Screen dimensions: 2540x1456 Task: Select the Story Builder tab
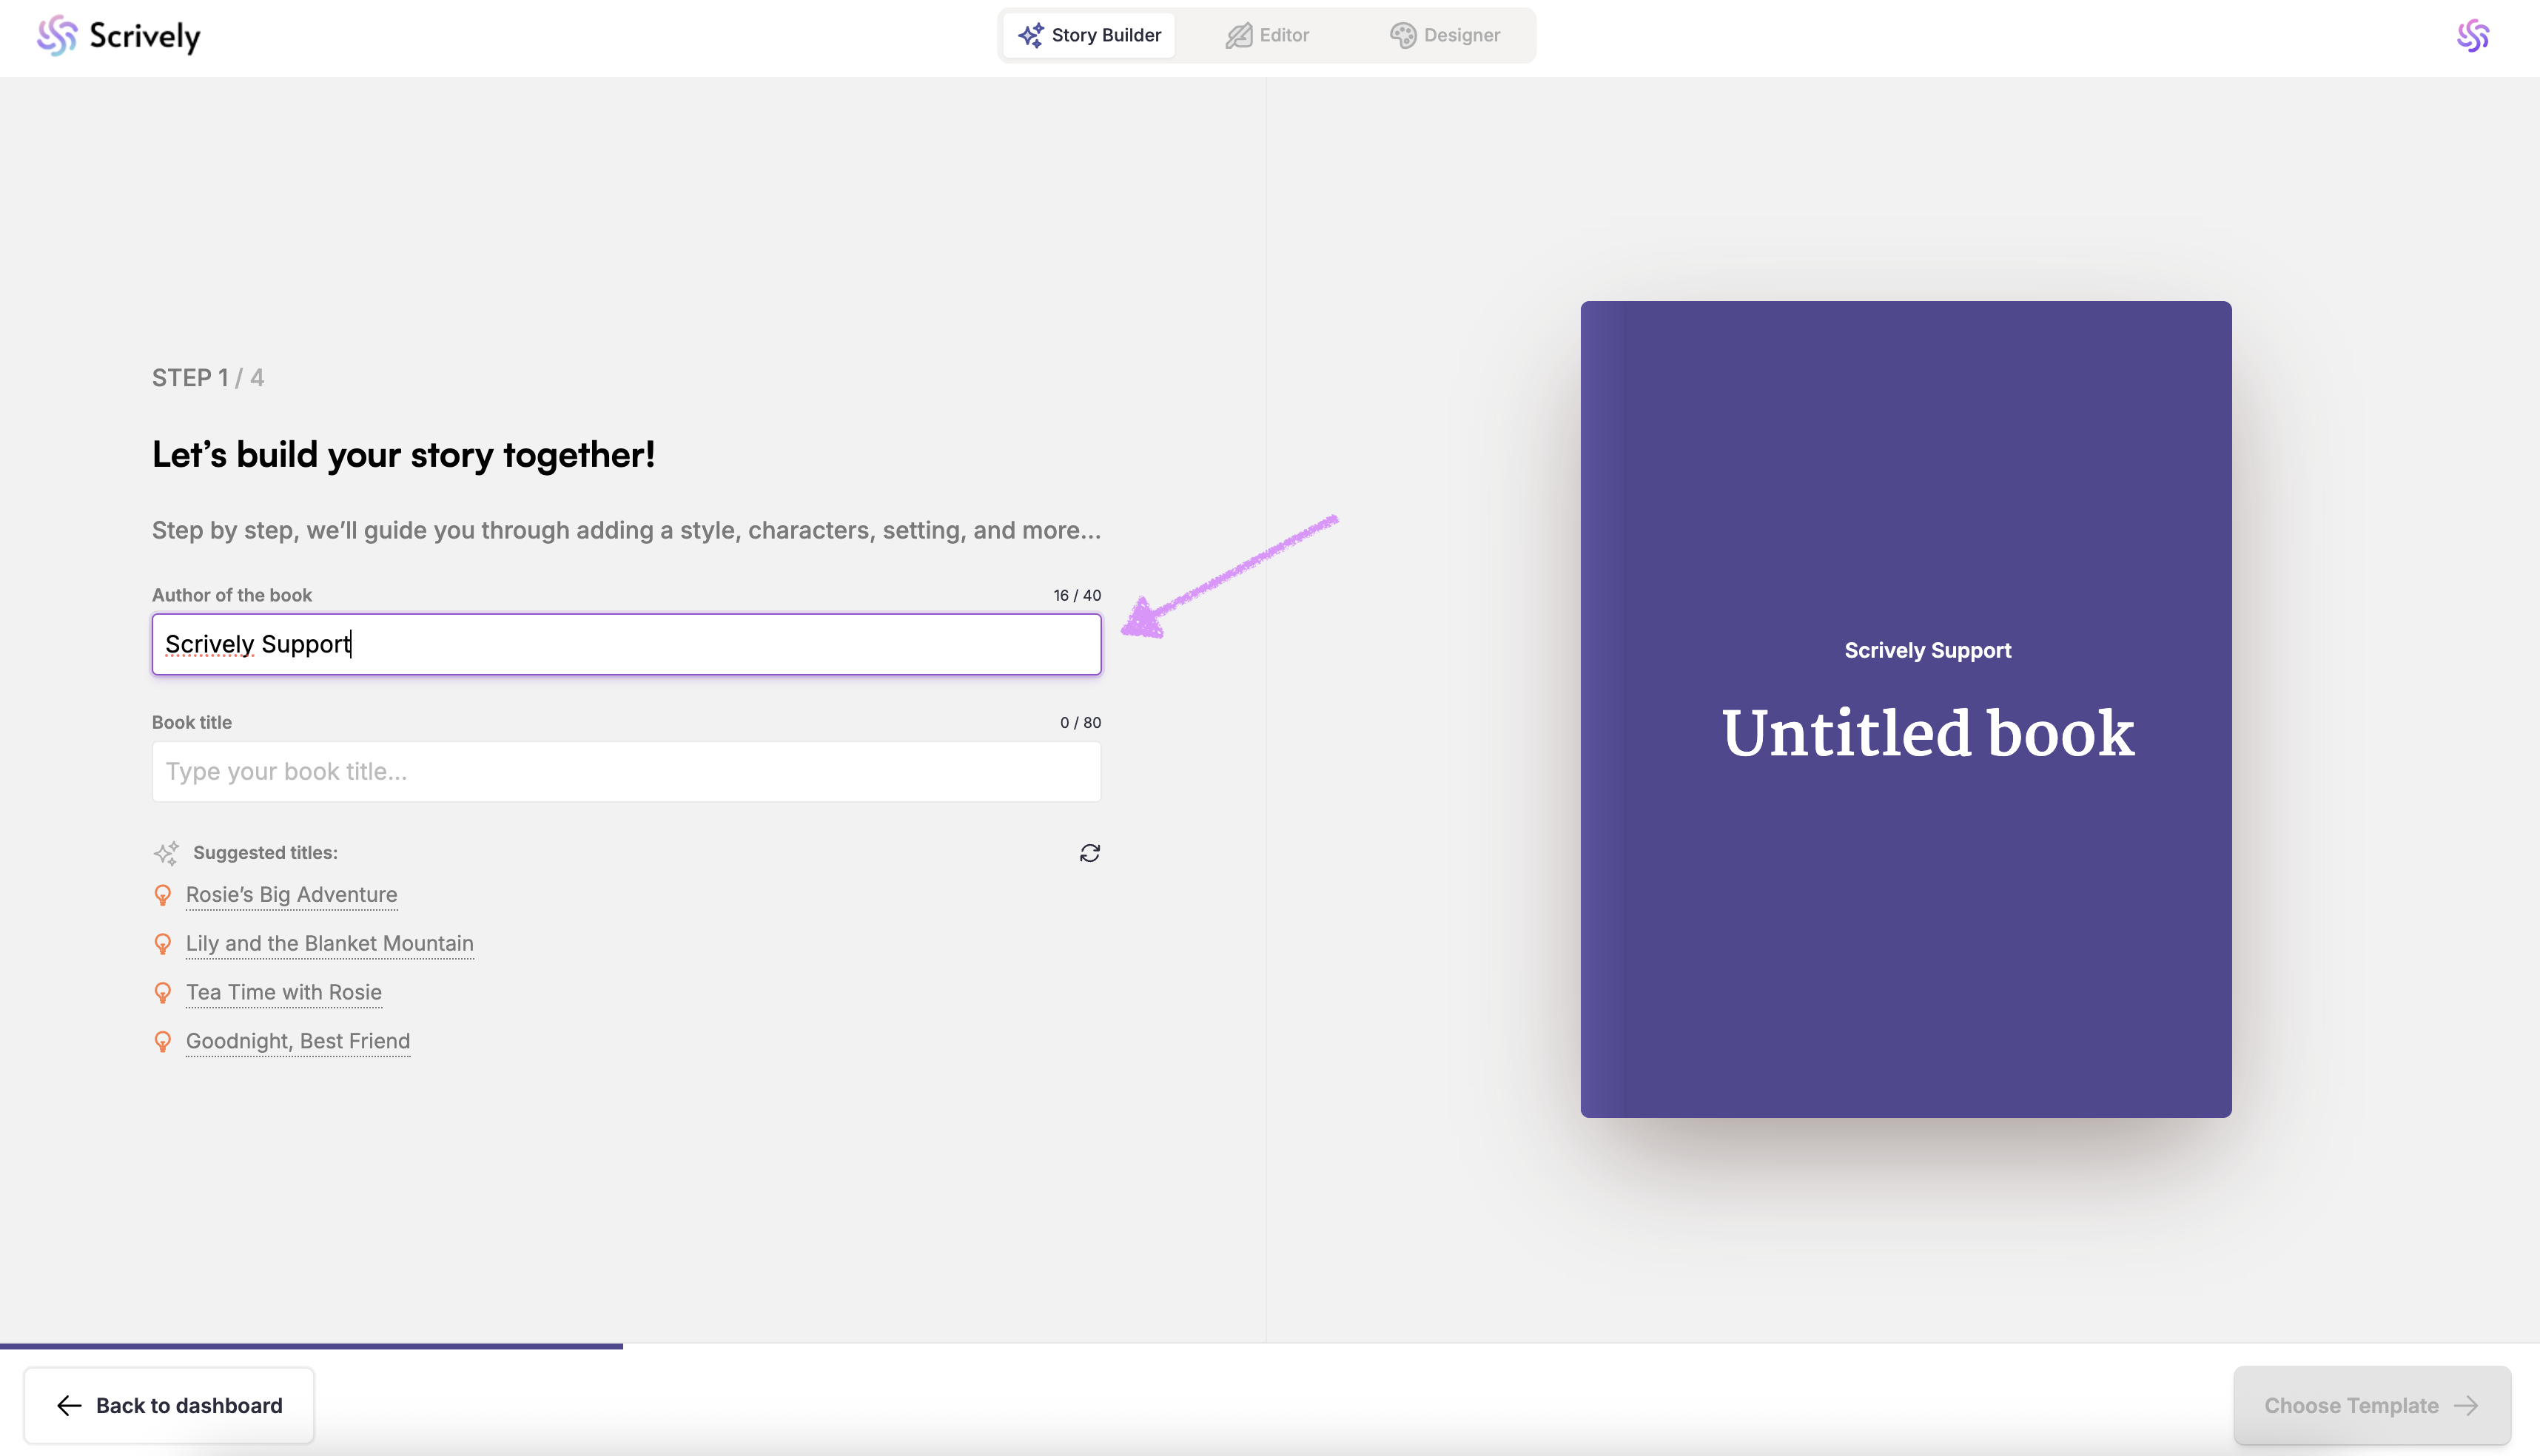(x=1089, y=36)
